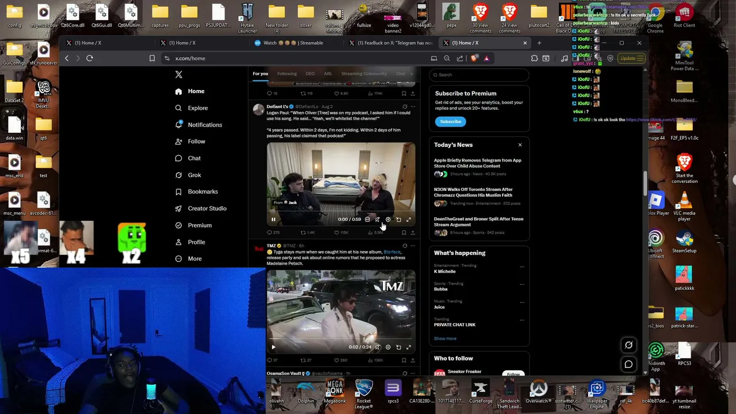736x414 pixels.
Task: Dismiss the Today's News panel
Action: 520,145
